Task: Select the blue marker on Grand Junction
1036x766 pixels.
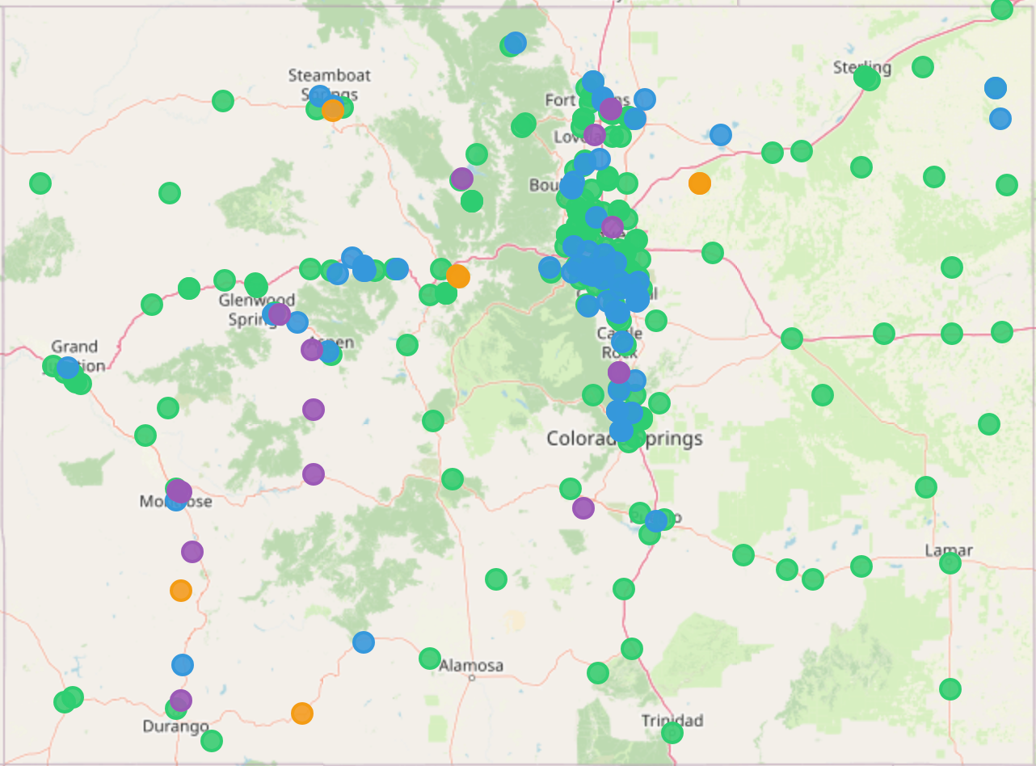Action: click(68, 368)
